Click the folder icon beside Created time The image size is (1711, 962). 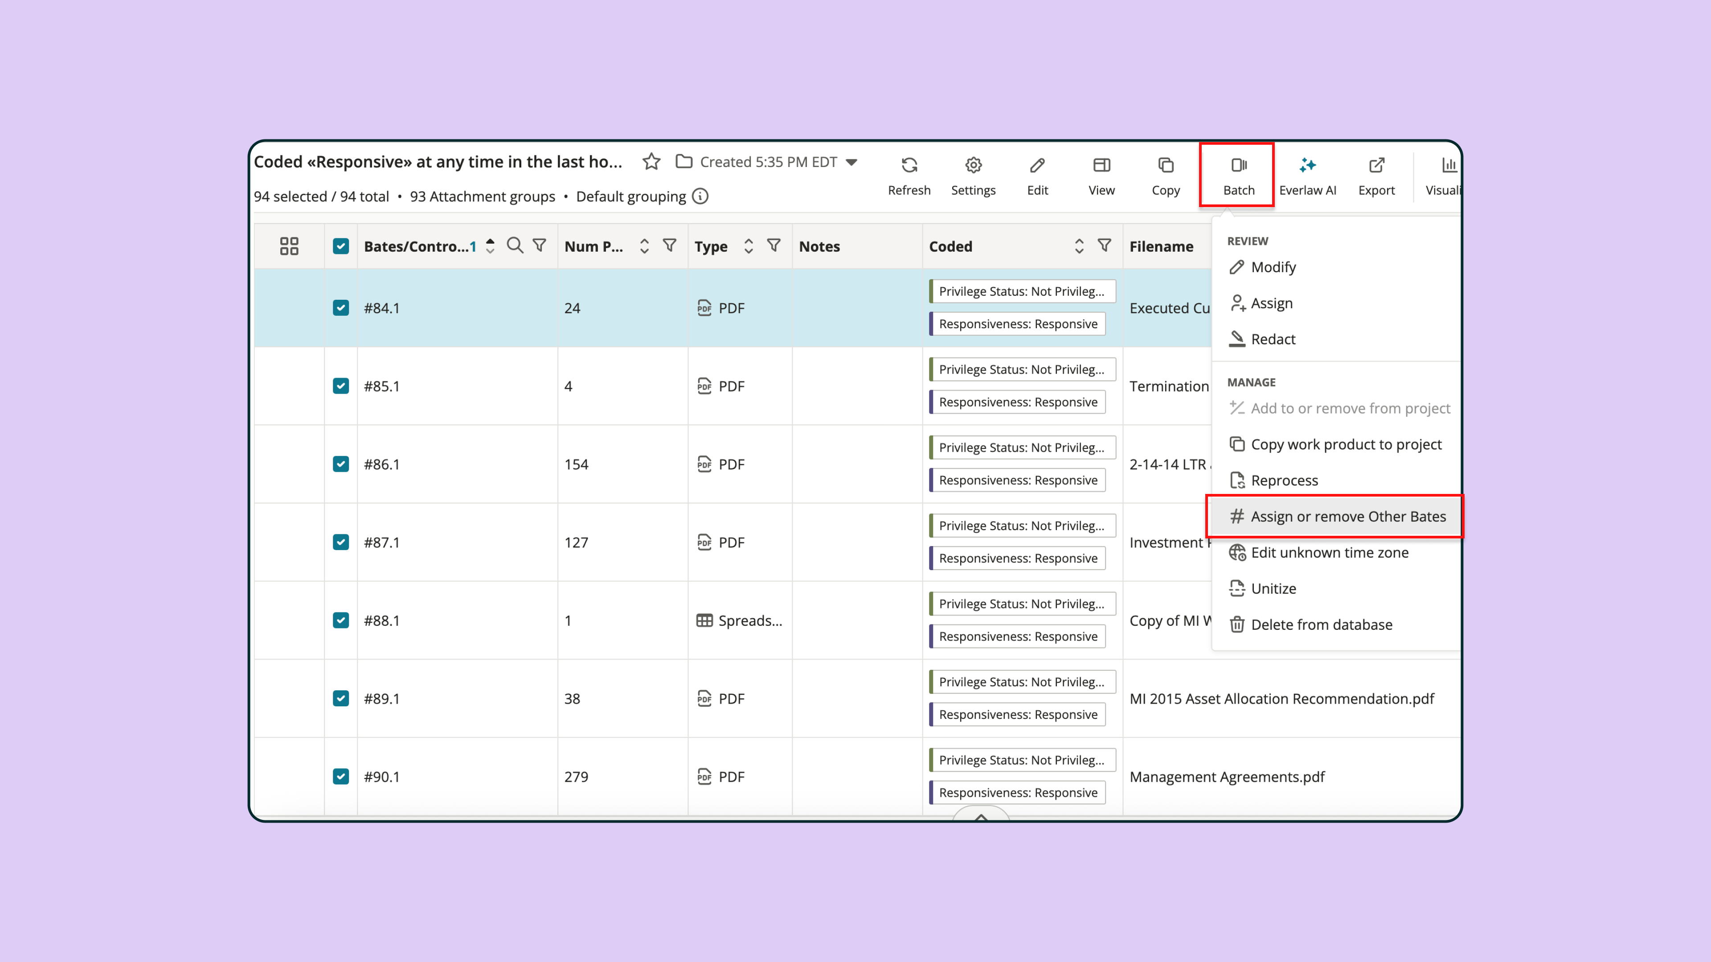[684, 162]
